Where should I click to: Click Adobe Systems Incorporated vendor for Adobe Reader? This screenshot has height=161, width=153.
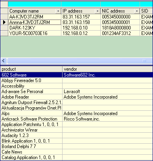(108, 97)
